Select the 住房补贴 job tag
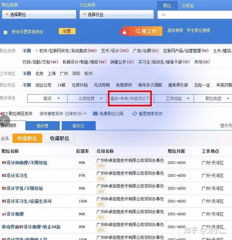Screen dimensions: 232x240 (80, 85)
